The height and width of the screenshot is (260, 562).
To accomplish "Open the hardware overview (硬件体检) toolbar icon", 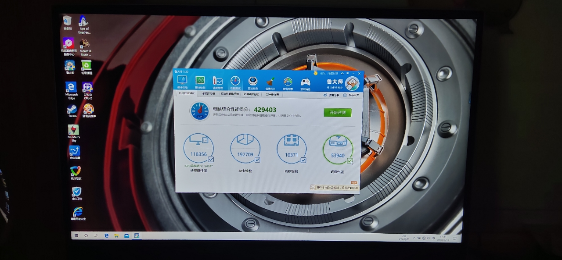I will pos(182,82).
